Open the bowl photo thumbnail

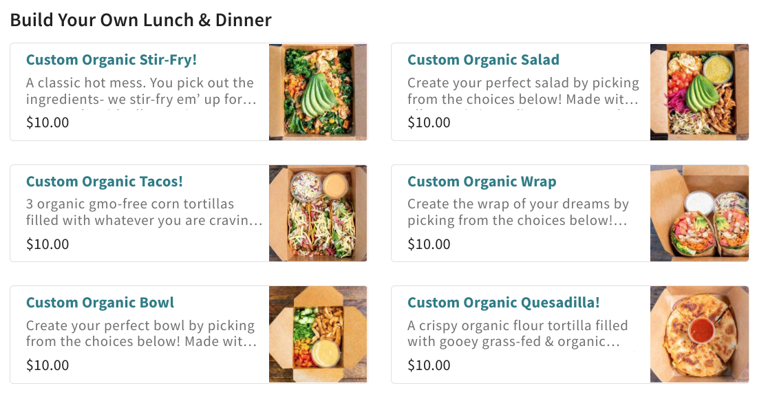[x=318, y=334]
